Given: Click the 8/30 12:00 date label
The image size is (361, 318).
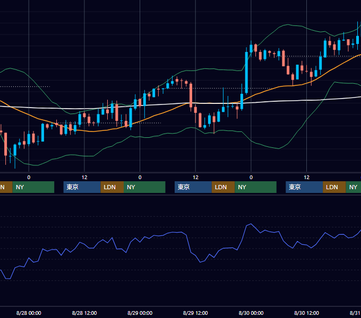Looking at the screenshot, I should click(306, 313).
